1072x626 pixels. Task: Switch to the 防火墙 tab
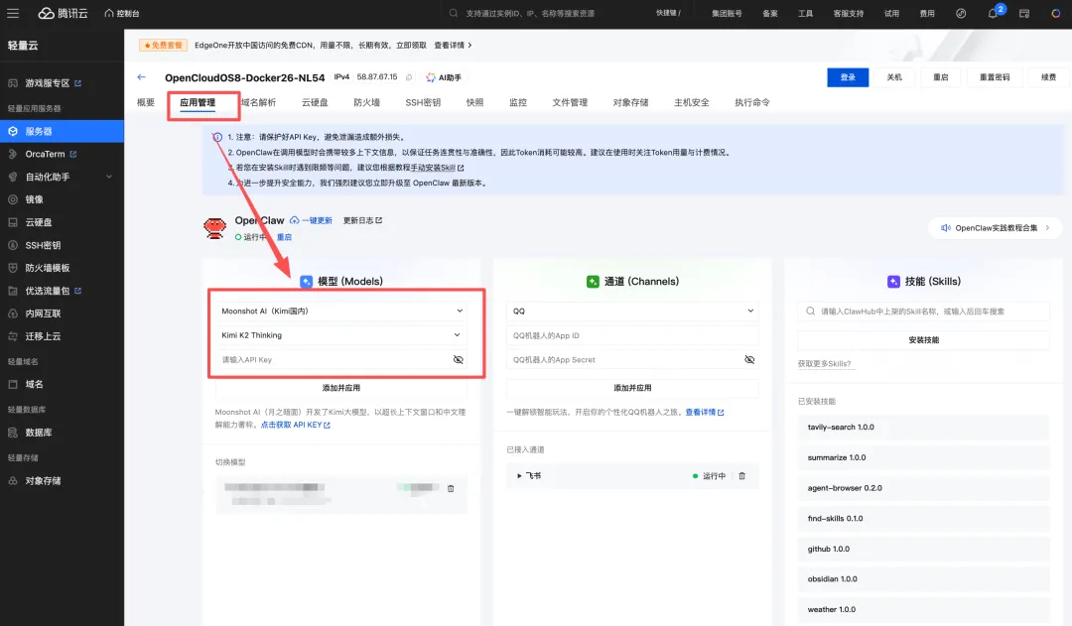366,102
